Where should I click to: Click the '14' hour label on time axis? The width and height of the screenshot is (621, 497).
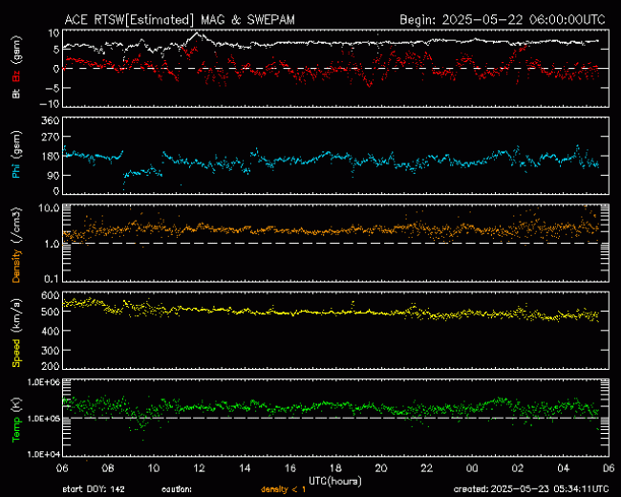point(245,468)
